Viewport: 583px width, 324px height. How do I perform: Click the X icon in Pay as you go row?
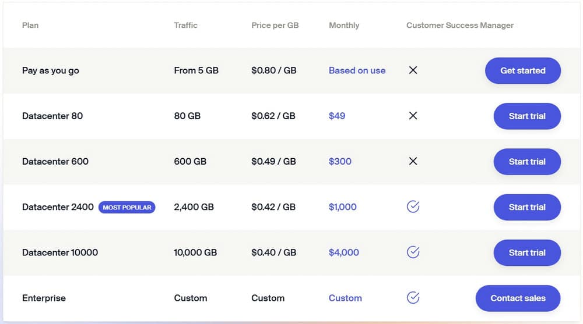pos(413,70)
